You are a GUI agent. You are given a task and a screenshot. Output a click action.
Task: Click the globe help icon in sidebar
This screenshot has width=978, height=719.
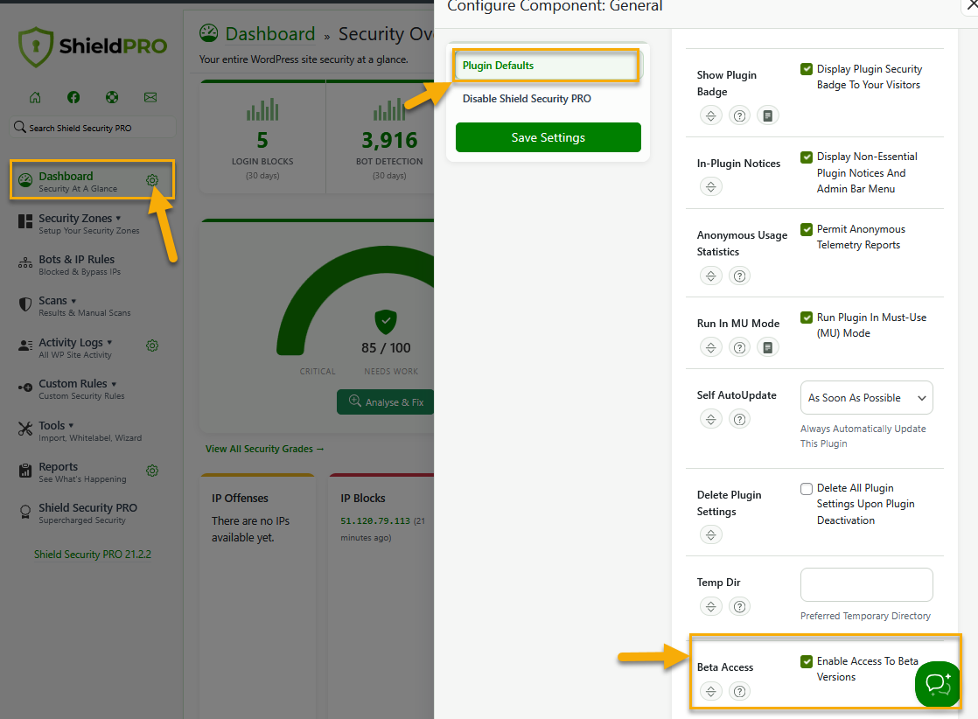click(112, 97)
